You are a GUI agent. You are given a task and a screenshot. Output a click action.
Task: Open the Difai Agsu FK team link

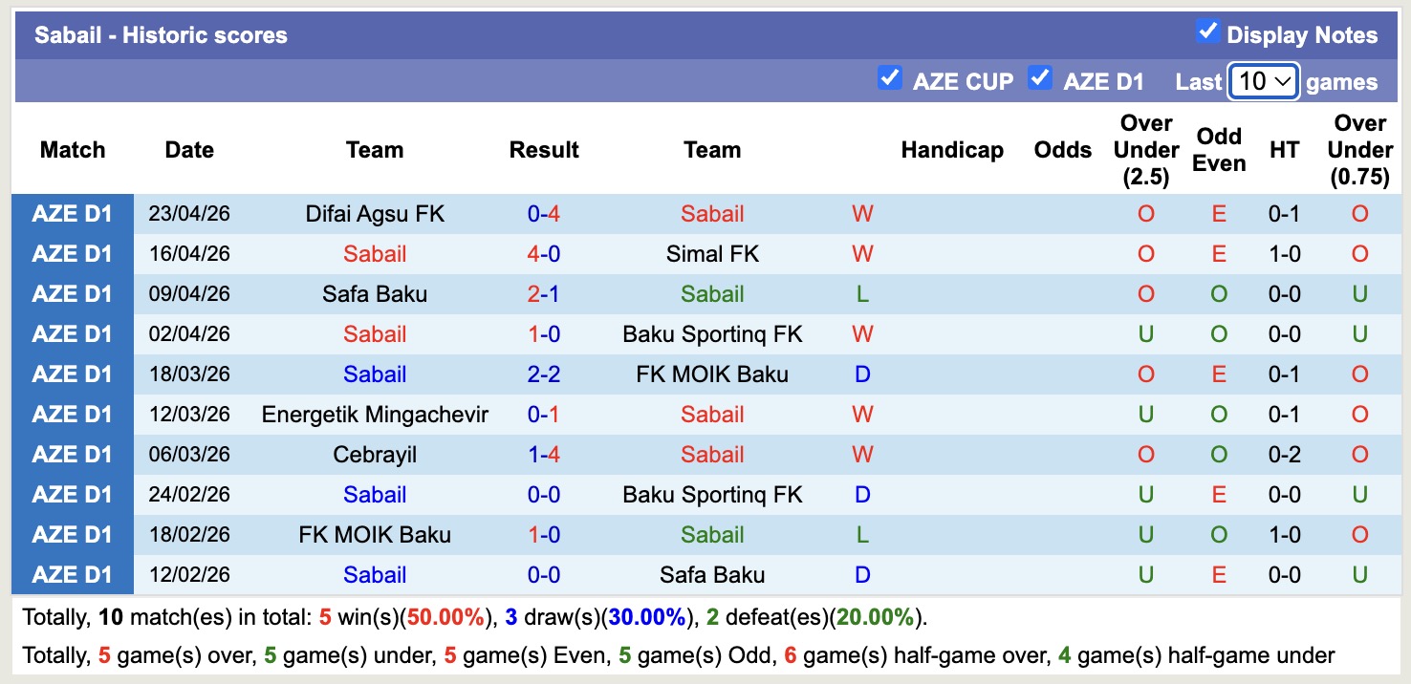click(x=374, y=213)
